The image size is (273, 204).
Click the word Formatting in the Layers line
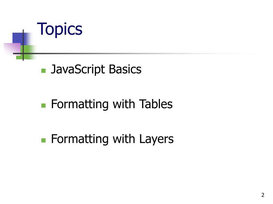(x=80, y=139)
